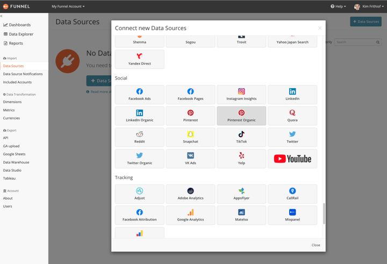Click the dialog's vertical scrollbar
The width and height of the screenshot is (387, 264).
click(324, 213)
